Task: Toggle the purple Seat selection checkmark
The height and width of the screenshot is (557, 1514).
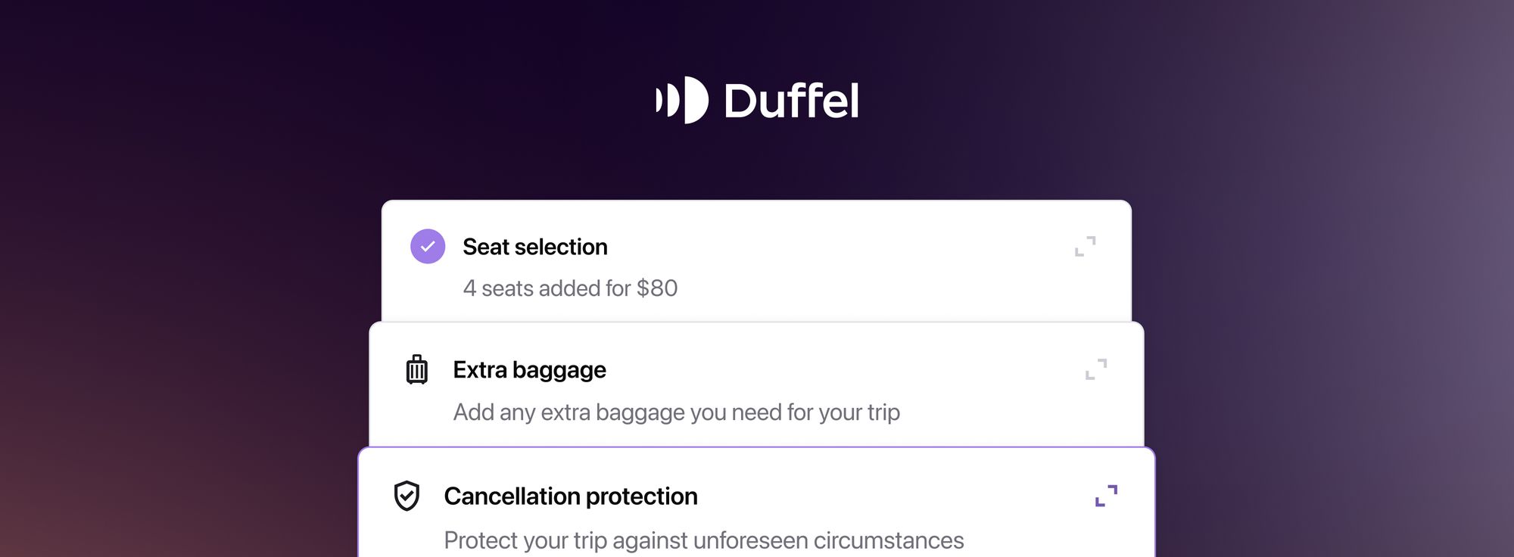Action: point(428,246)
